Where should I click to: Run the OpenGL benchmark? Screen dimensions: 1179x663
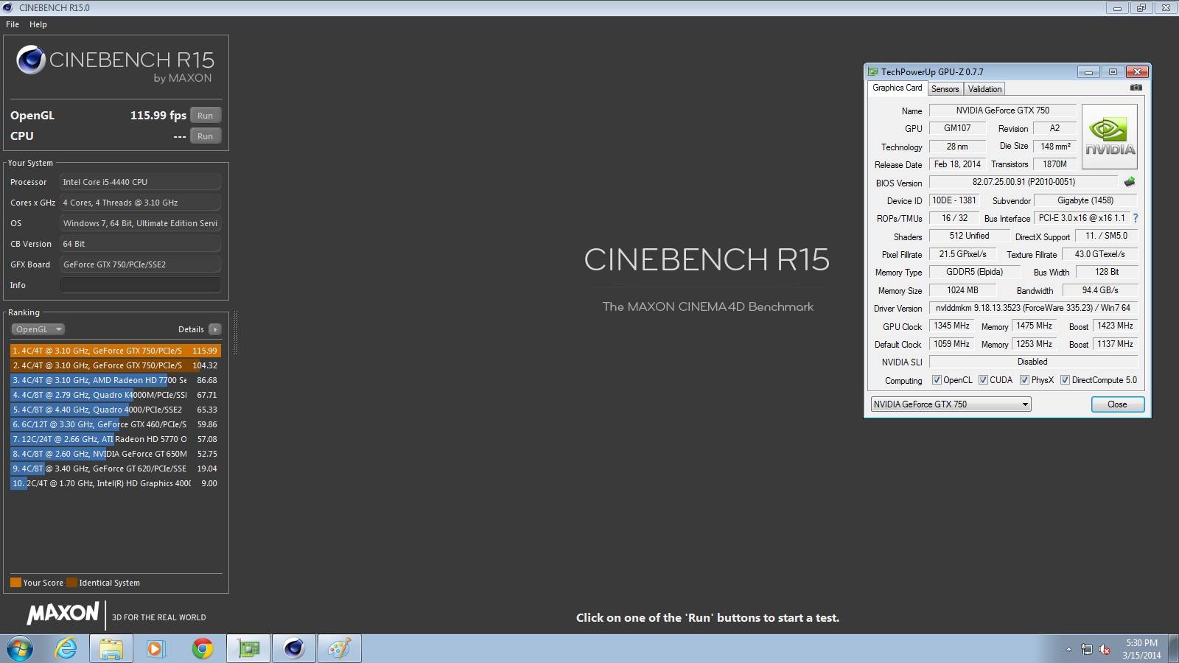point(206,116)
